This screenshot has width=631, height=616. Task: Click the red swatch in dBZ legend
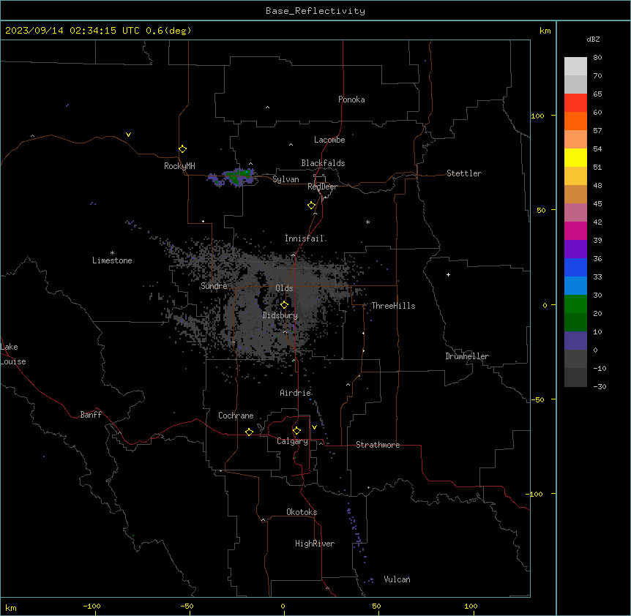tap(575, 102)
